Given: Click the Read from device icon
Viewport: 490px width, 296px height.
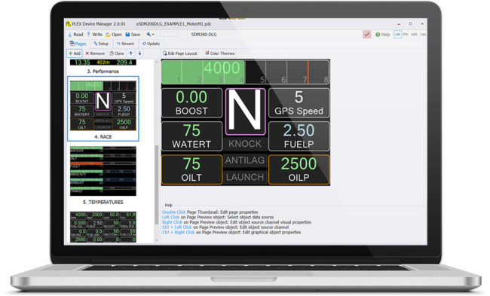Looking at the screenshot, I should tap(70, 35).
